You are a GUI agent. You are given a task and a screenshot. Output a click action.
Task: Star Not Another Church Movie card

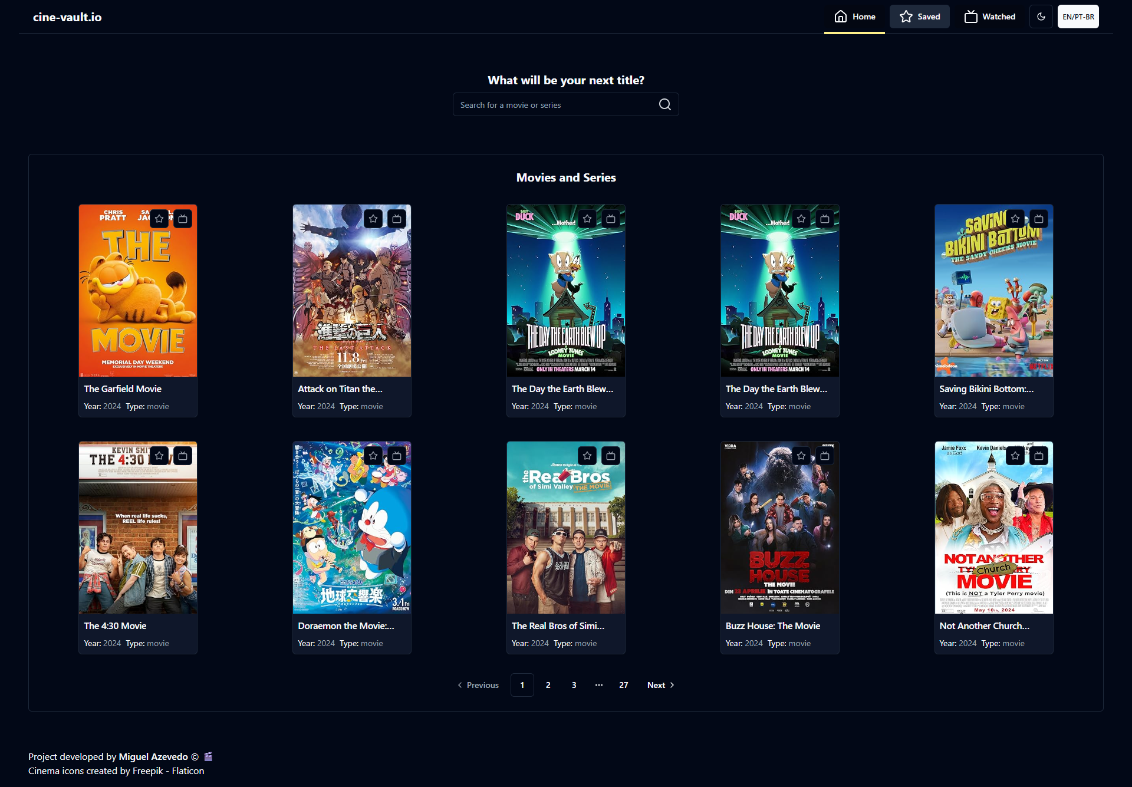click(1015, 456)
